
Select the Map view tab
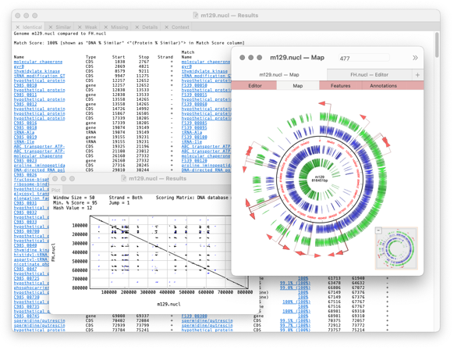(298, 86)
